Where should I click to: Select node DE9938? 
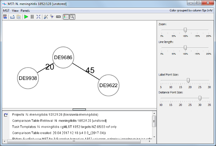pyautogui.click(x=28, y=78)
